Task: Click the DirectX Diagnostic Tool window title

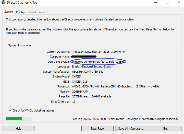Action: tap(22, 3)
